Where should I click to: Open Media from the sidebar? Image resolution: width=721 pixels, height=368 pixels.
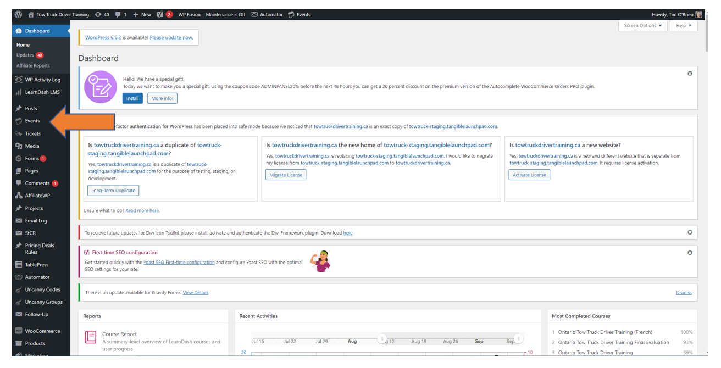click(32, 146)
